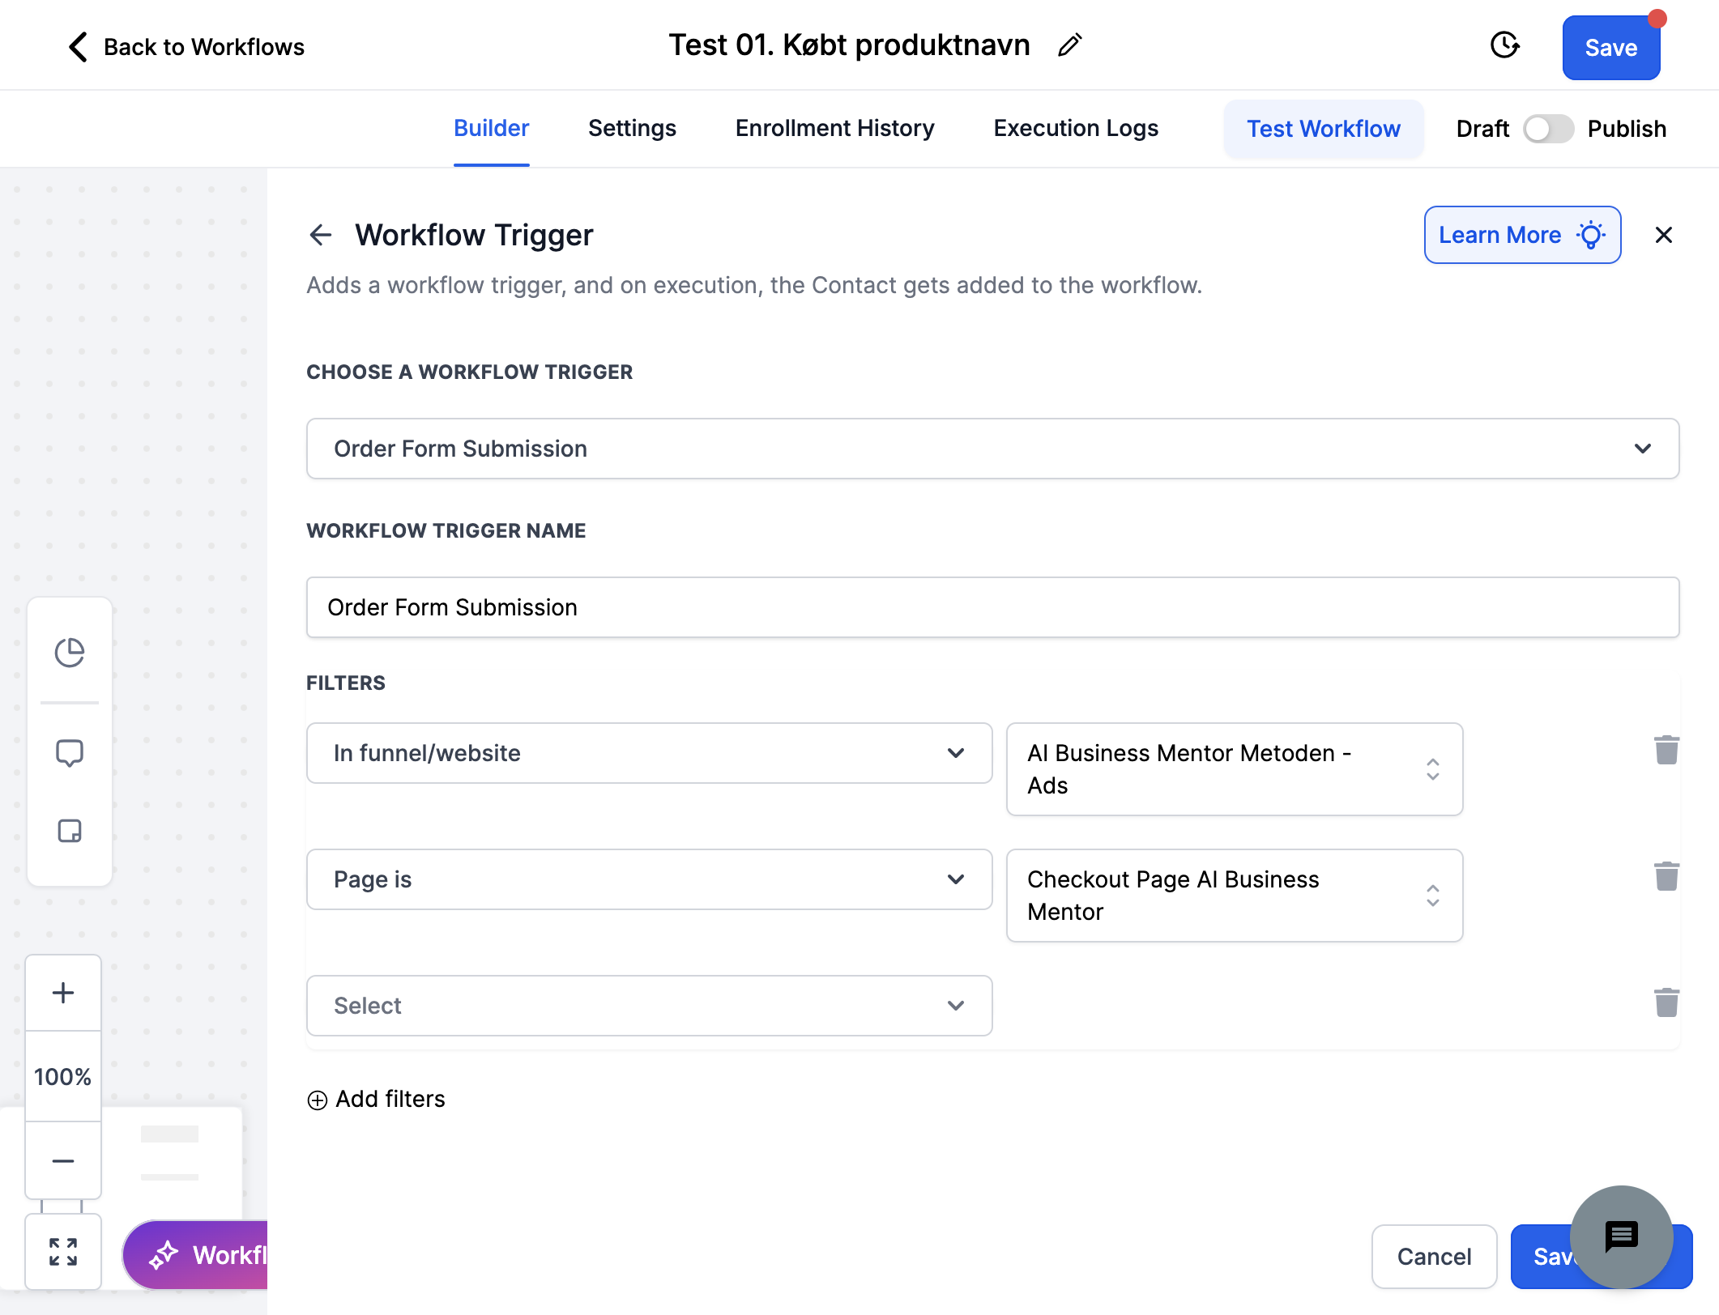Delete the empty Select filter row
The height and width of the screenshot is (1315, 1719).
click(1666, 1003)
